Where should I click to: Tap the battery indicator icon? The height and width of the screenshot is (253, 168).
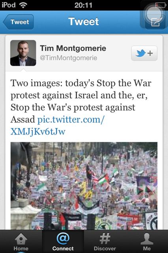pyautogui.click(x=161, y=5)
